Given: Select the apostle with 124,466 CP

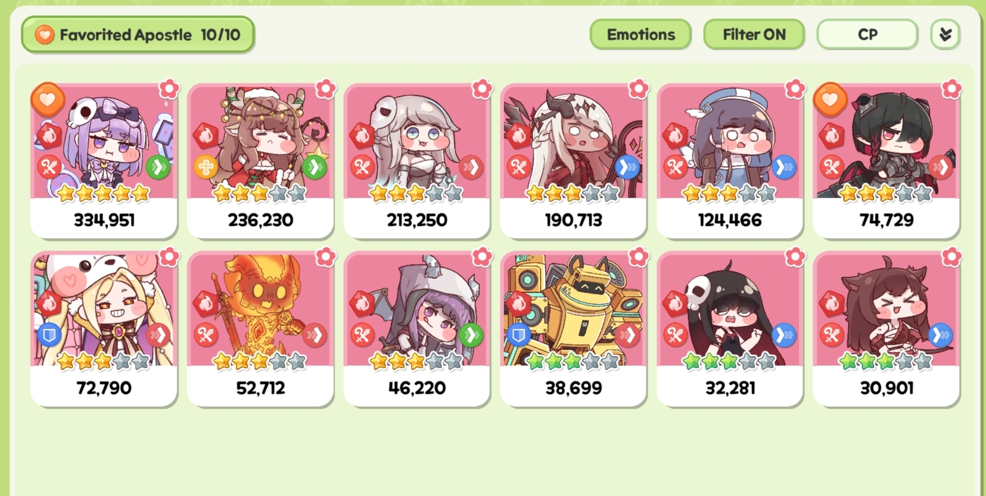Looking at the screenshot, I should [730, 160].
